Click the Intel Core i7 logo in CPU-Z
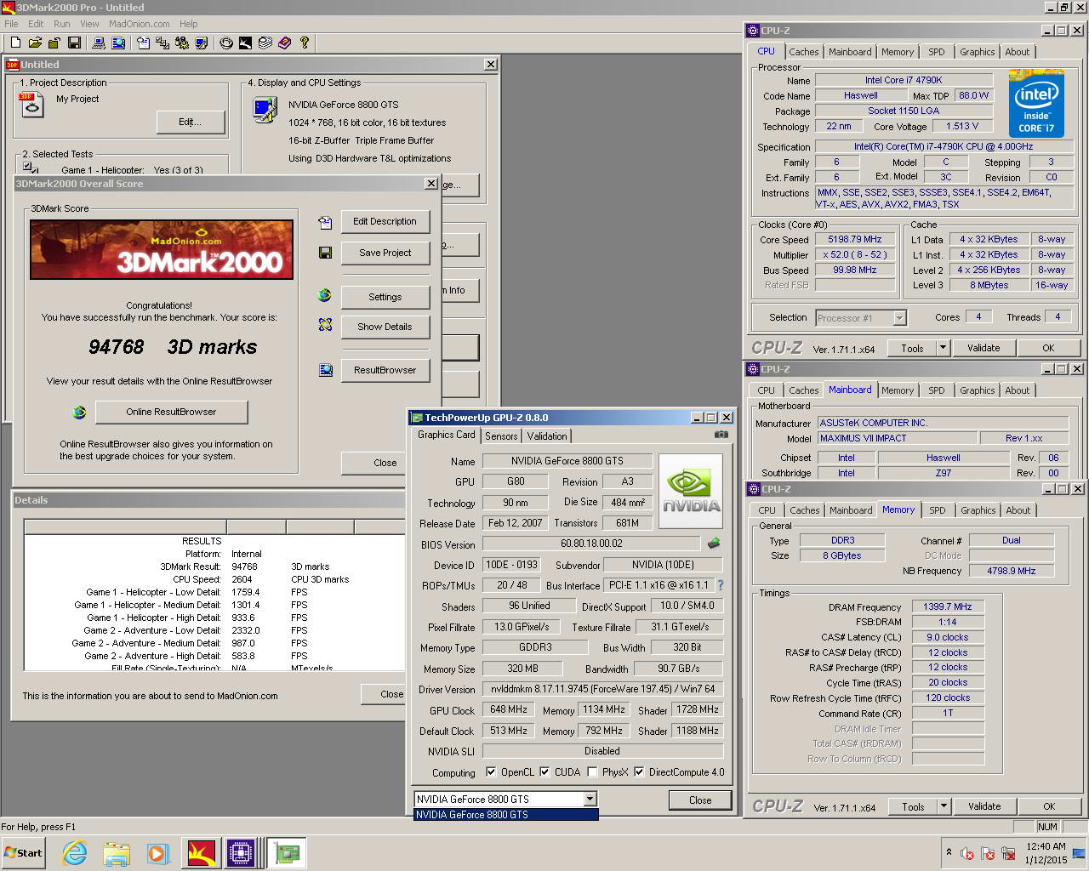1089x871 pixels. click(1035, 103)
